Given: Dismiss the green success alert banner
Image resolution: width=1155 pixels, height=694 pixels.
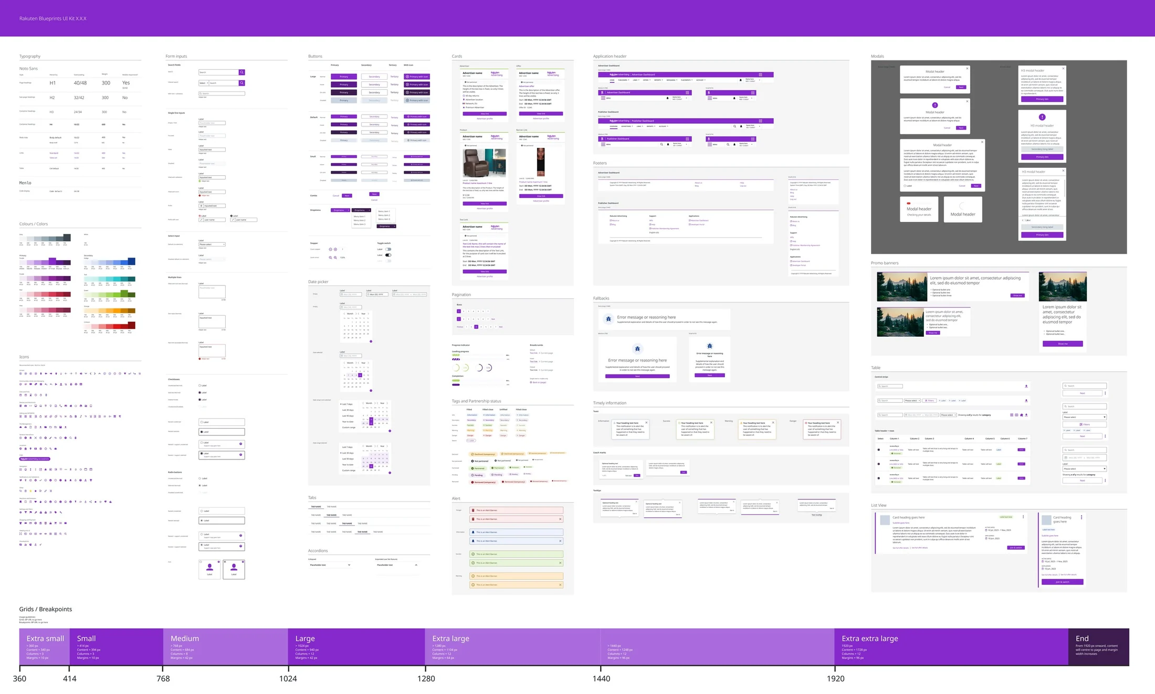Looking at the screenshot, I should point(560,563).
